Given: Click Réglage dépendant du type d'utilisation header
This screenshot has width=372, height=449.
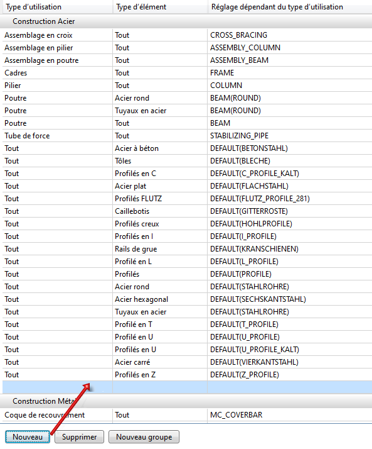Looking at the screenshot, I should point(290,7).
